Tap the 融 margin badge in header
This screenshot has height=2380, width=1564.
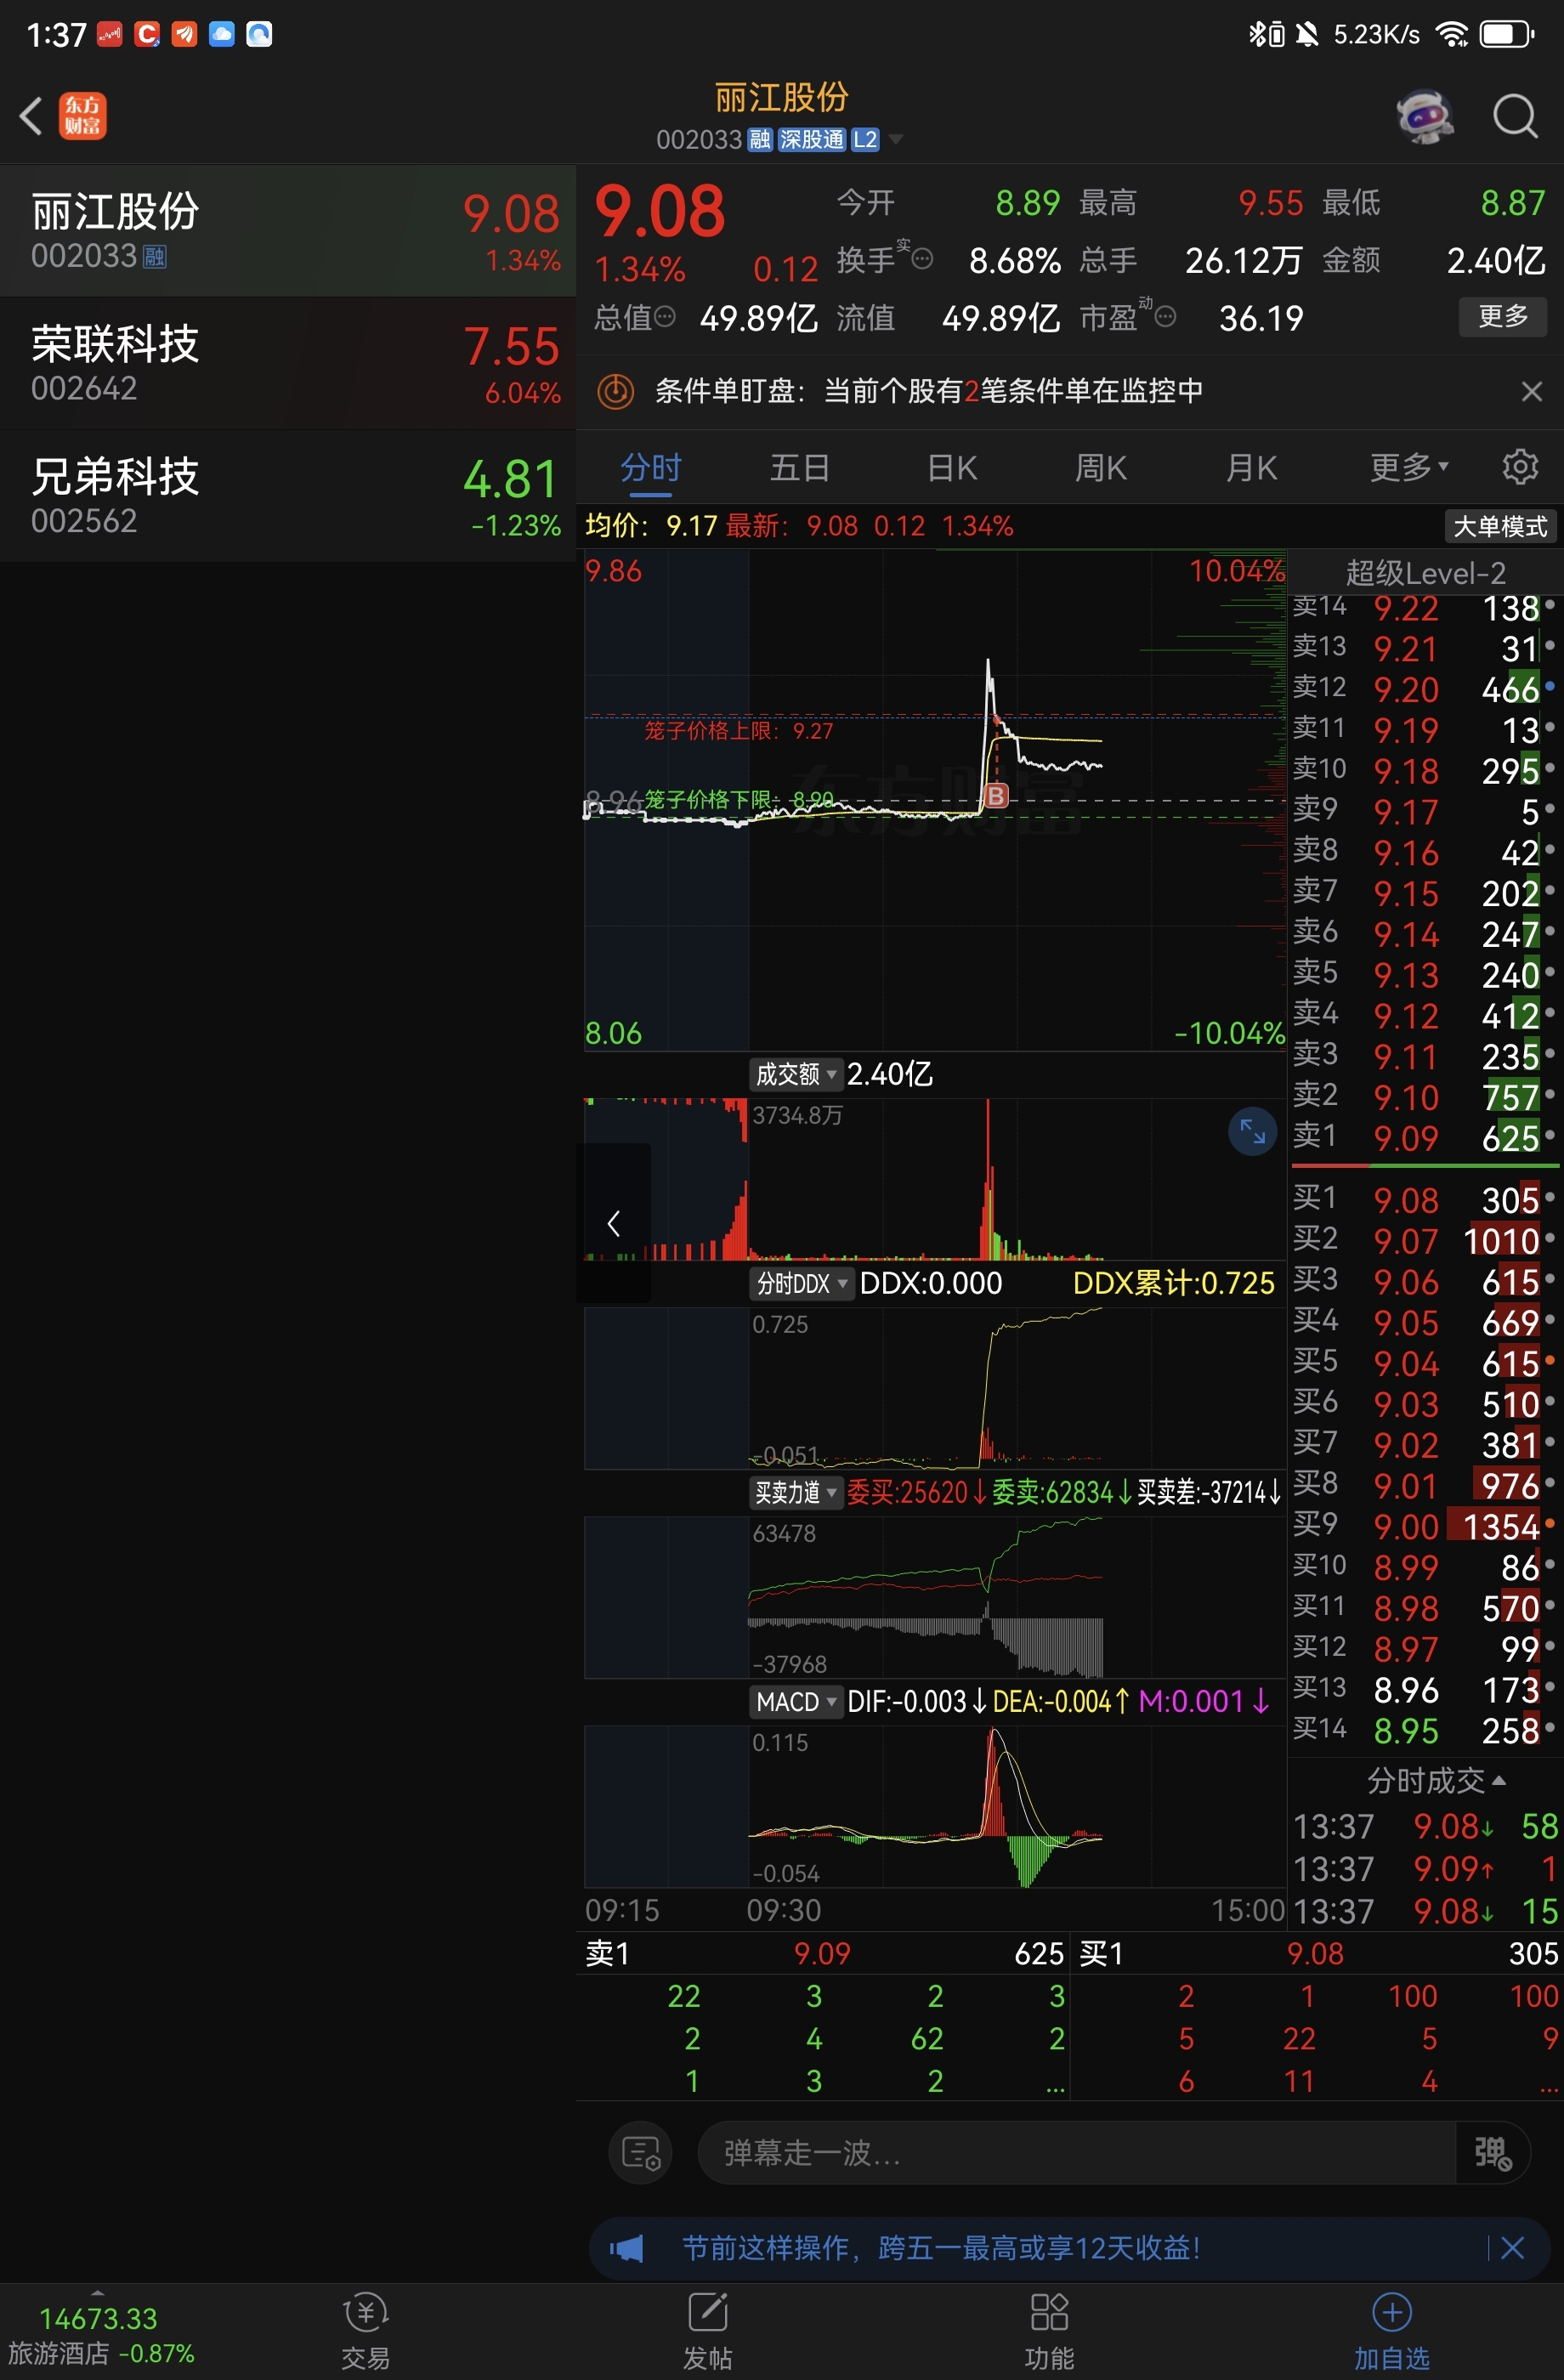[760, 139]
